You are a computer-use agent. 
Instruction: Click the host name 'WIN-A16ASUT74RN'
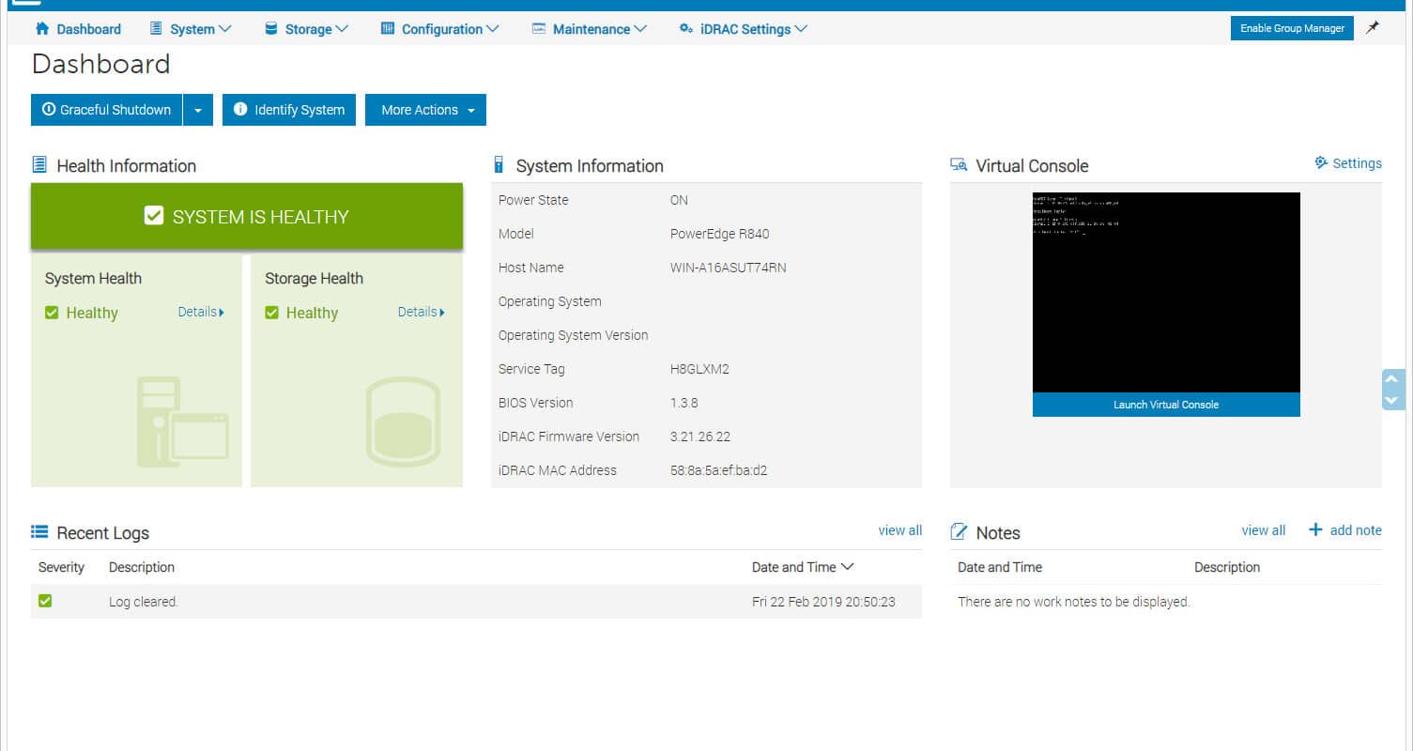pos(729,268)
